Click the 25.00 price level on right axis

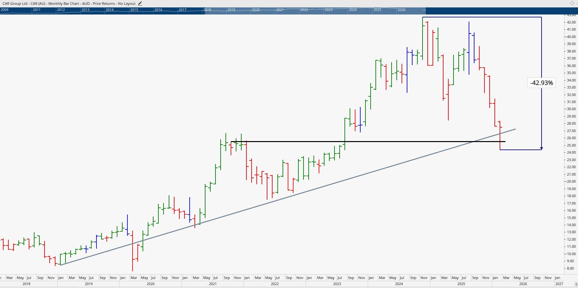click(571, 145)
